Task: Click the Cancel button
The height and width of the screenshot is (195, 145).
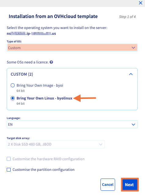Action: (x=108, y=185)
